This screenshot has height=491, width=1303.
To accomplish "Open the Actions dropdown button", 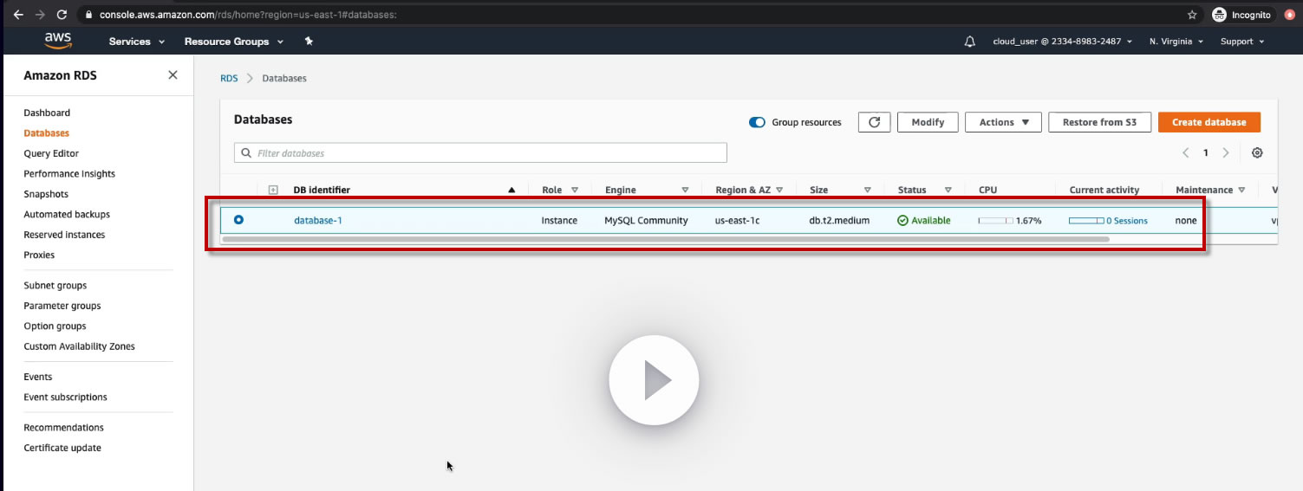I will (x=1003, y=122).
